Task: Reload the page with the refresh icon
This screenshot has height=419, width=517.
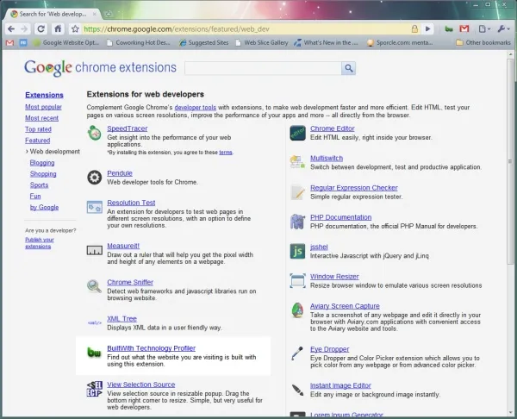Action: [x=40, y=29]
